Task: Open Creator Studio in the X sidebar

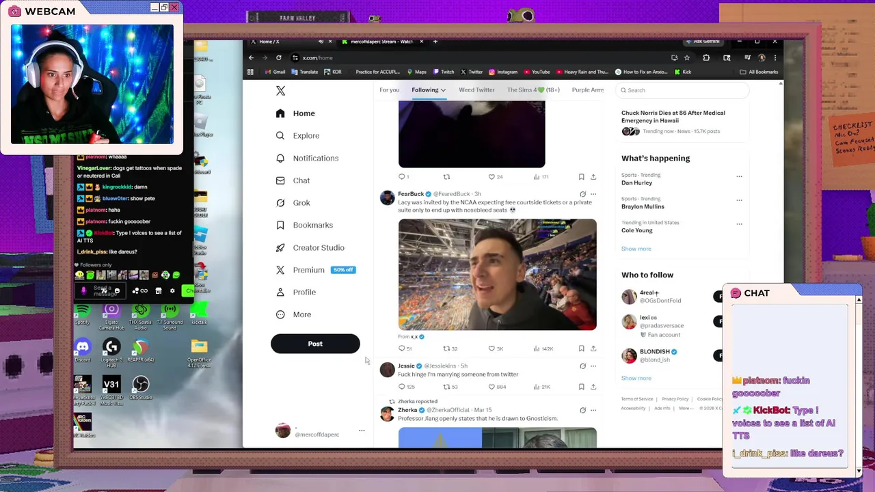Action: coord(310,248)
